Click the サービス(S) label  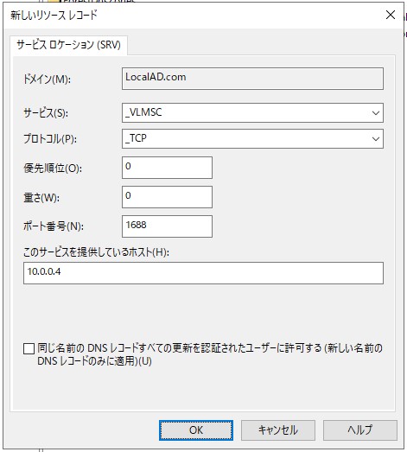[46, 113]
